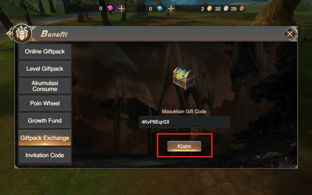Open the Invitation Code tab
312x195 pixels.
45,155
